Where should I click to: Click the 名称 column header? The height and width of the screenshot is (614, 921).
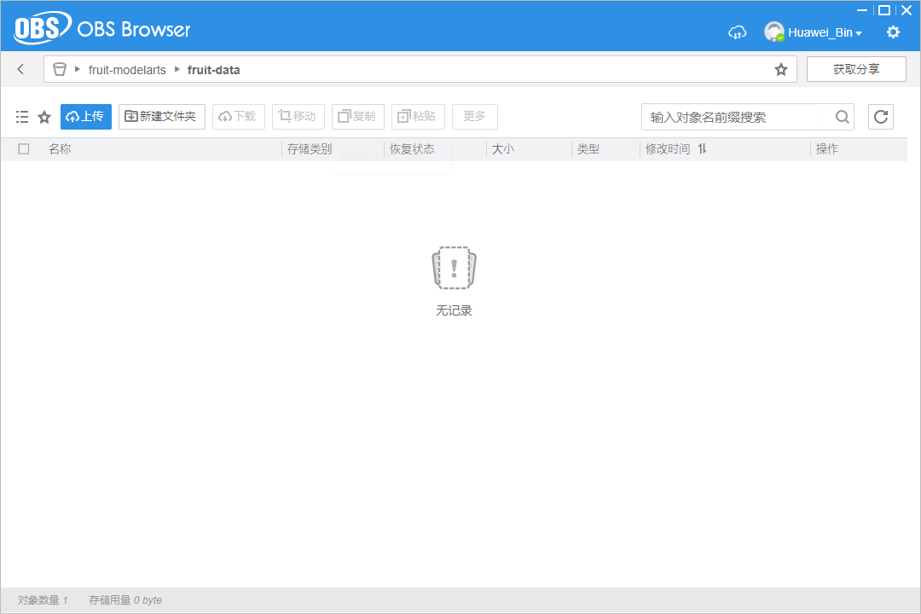pyautogui.click(x=60, y=149)
